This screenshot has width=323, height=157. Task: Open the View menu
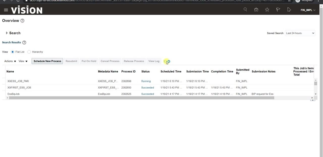point(23,61)
